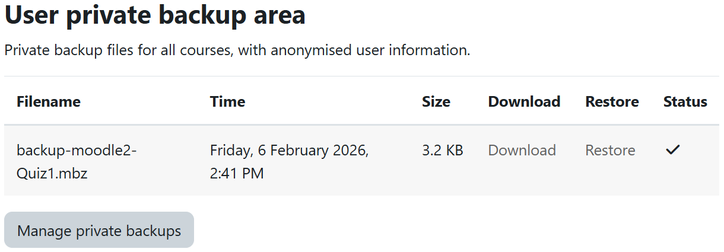Click the Status checkmark icon
This screenshot has width=724, height=252.
(x=672, y=151)
